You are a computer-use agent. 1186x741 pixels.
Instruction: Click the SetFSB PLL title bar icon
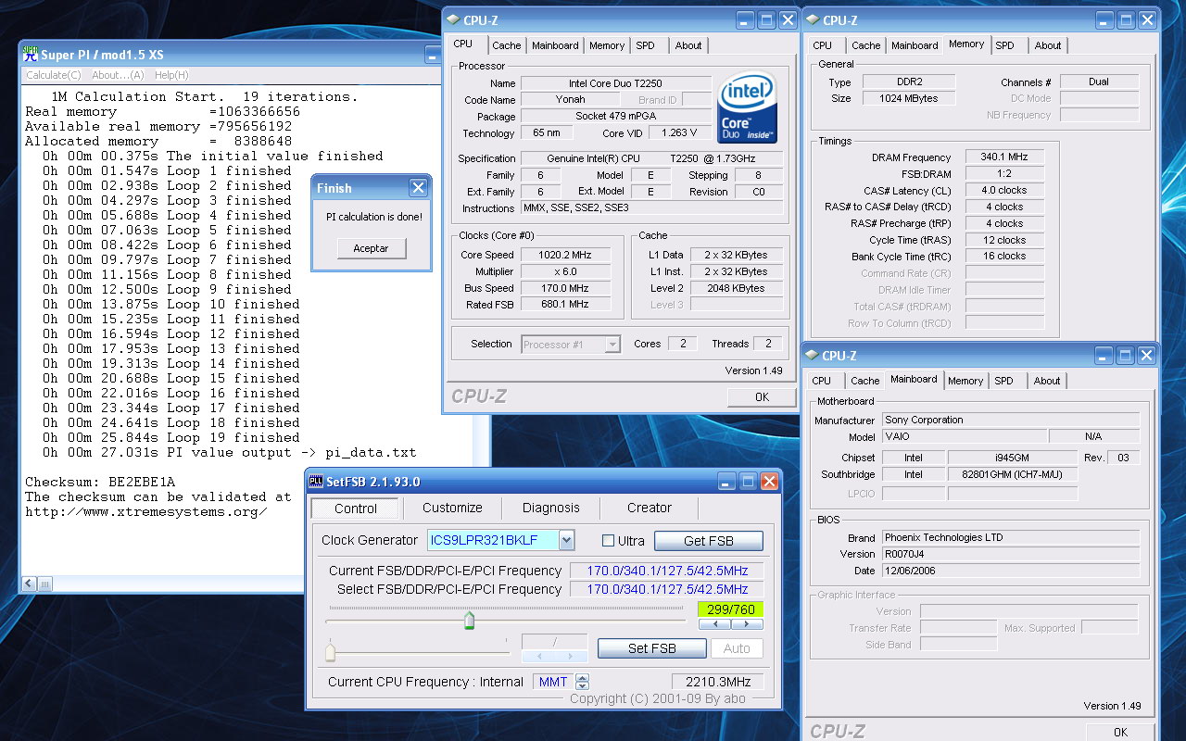(316, 482)
